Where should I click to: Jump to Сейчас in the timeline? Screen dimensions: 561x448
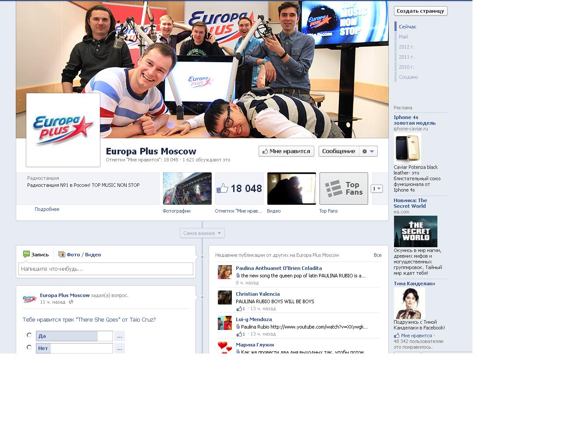(408, 27)
